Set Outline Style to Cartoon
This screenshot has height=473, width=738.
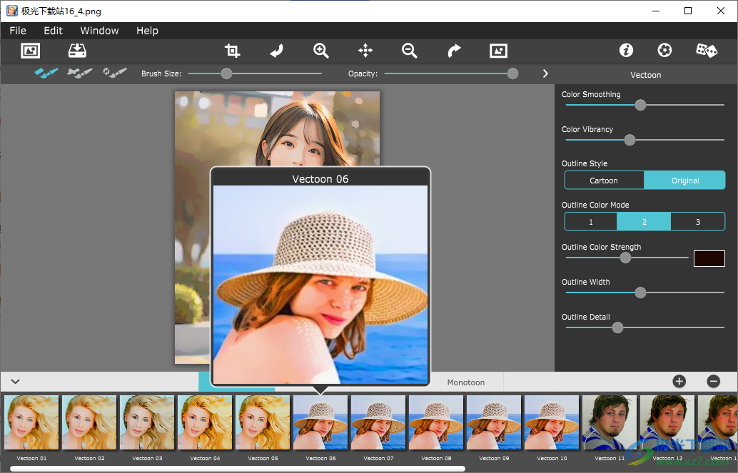click(604, 180)
